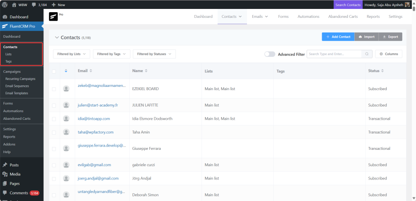Open Addons in FluentCRM sidebar
This screenshot has width=416, height=201.
9,144
